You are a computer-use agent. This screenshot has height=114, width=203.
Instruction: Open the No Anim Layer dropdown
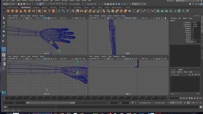[160, 103]
